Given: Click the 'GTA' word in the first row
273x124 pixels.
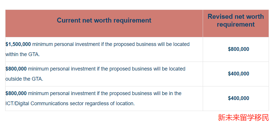Looking at the screenshot, I should click(x=33, y=54).
